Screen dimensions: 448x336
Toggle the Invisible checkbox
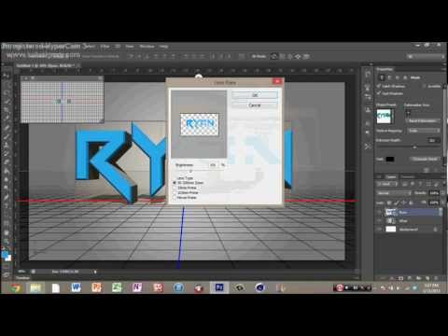pyautogui.click(x=424, y=86)
